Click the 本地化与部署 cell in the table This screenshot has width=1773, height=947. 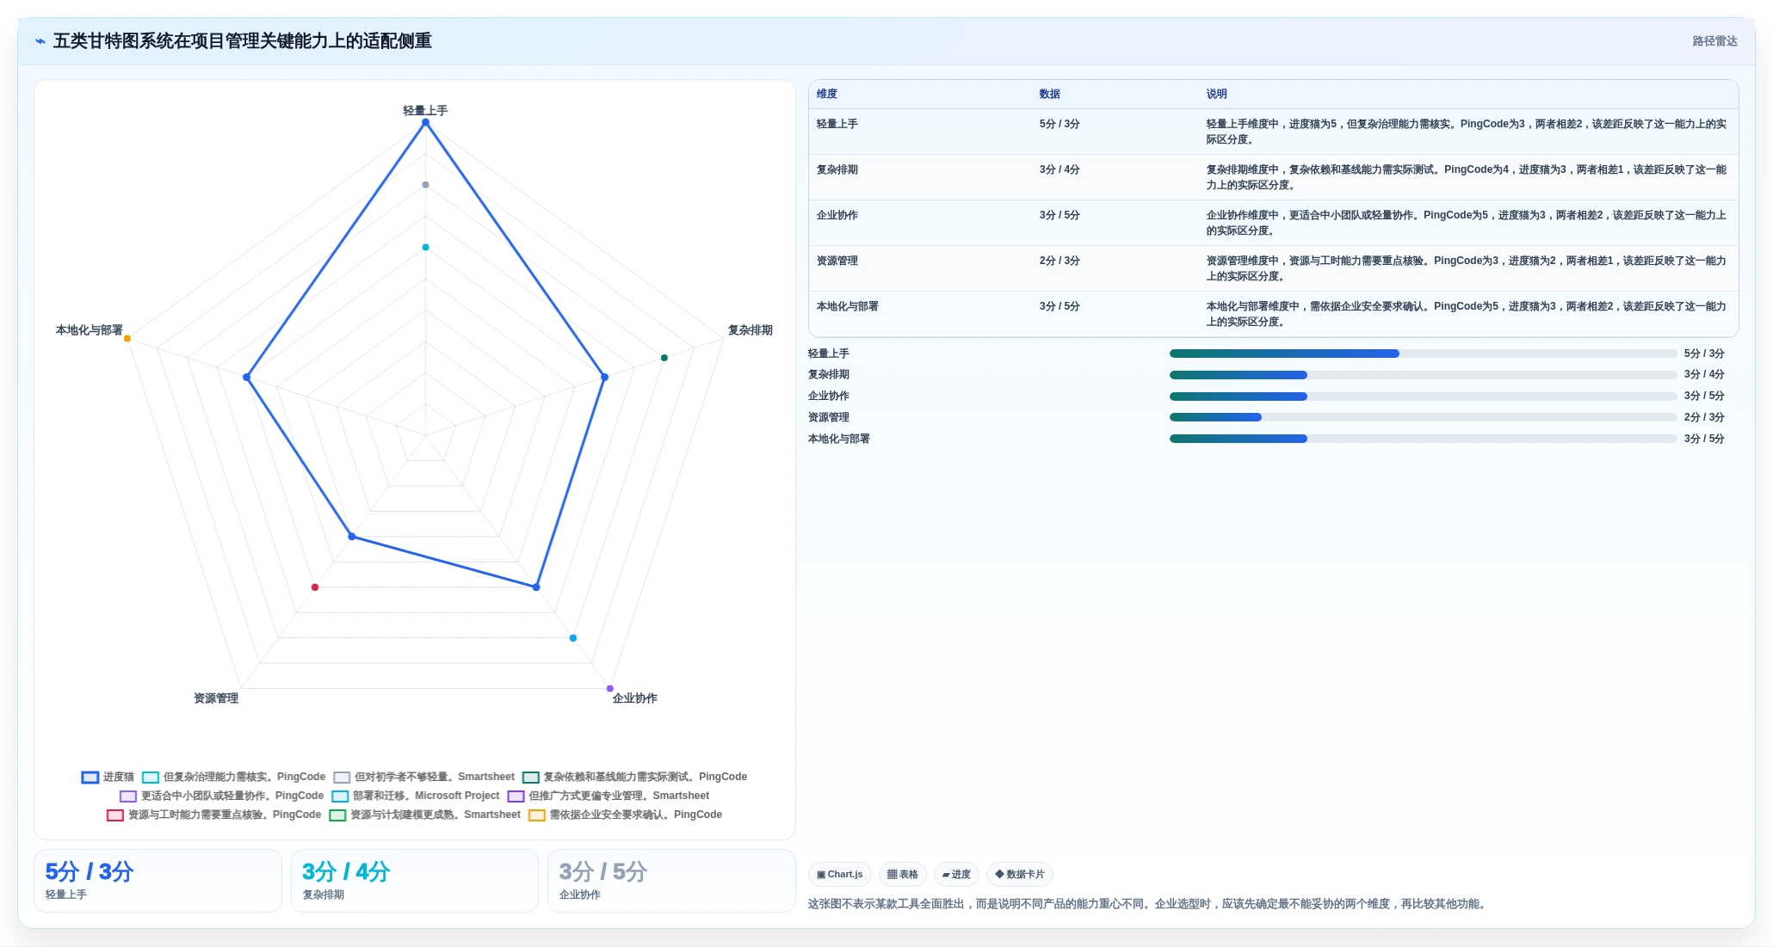pyautogui.click(x=847, y=306)
